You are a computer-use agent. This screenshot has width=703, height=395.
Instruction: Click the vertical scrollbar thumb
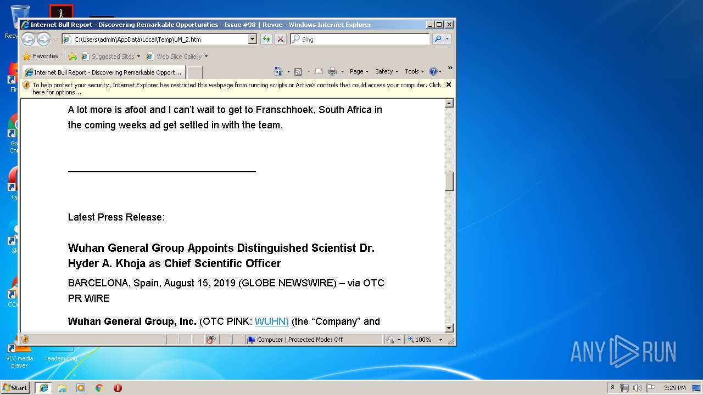(449, 182)
